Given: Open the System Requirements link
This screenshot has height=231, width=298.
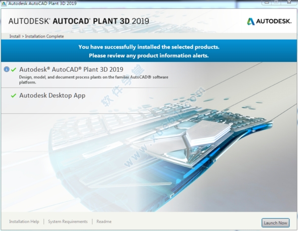Looking at the screenshot, I should (68, 222).
